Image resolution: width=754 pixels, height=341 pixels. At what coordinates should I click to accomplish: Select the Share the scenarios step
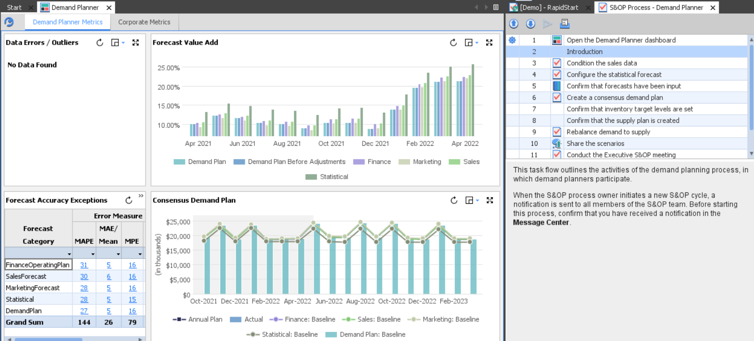click(x=595, y=143)
